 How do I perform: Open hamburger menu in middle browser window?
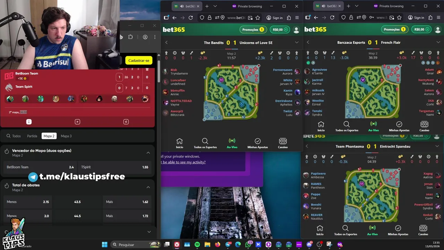(297, 18)
